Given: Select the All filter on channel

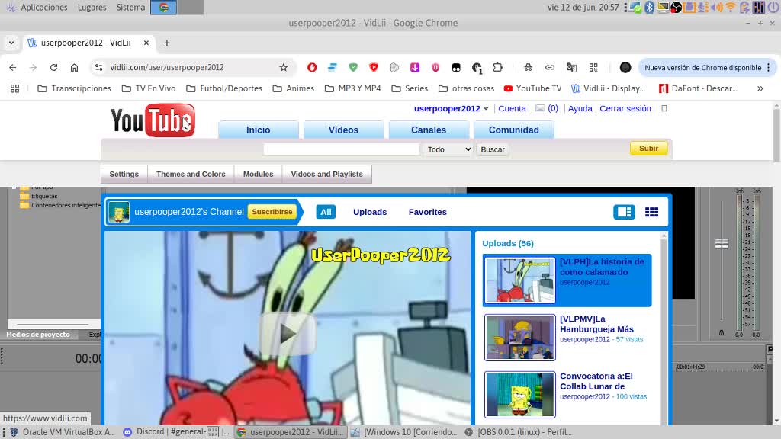Looking at the screenshot, I should (x=326, y=212).
